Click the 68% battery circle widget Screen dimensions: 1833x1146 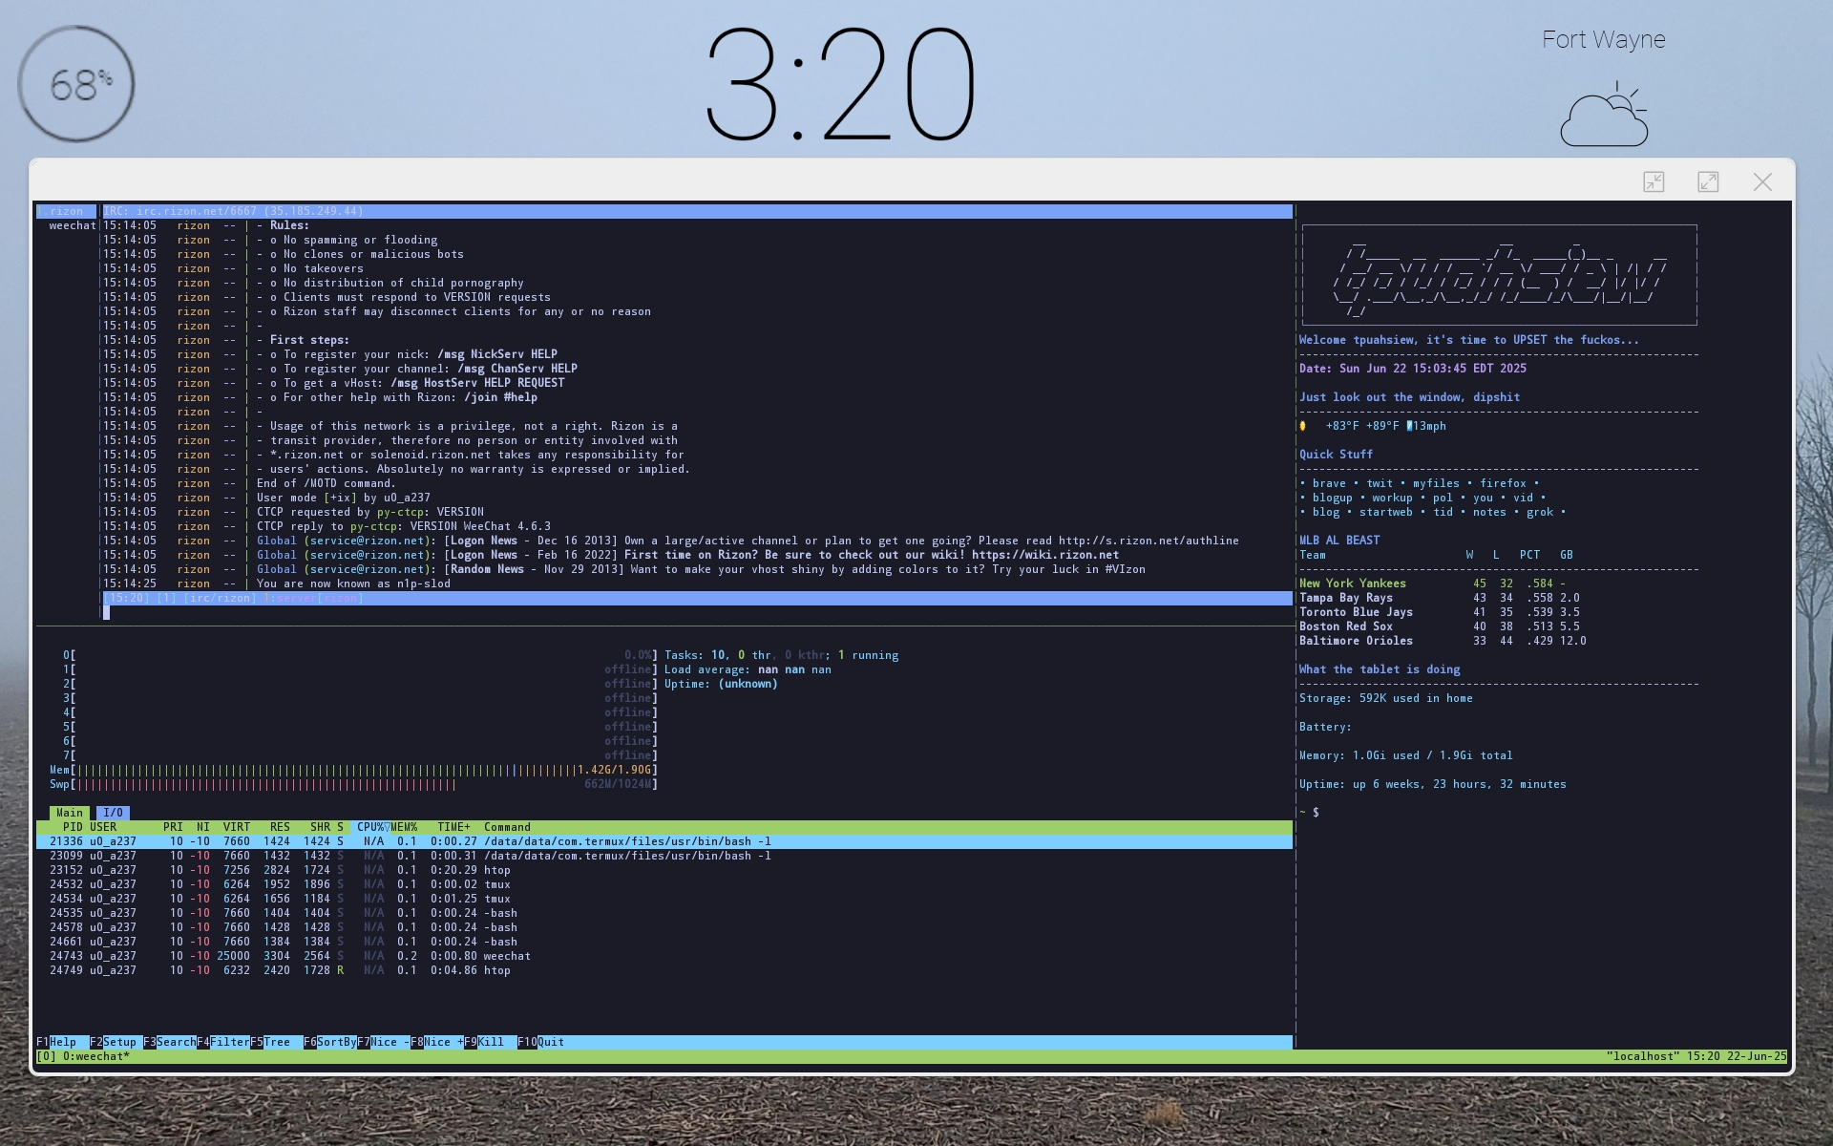click(76, 84)
